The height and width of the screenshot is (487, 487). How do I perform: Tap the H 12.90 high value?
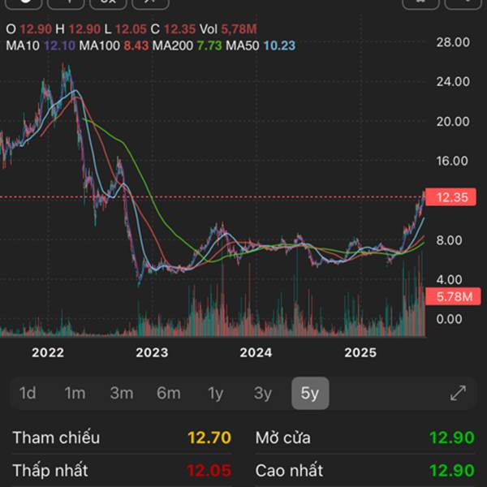point(78,29)
